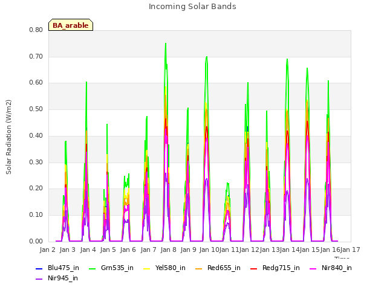Click the Jan 10 green peak at 0.70
Viewport: 387px width, 290px height.
pyautogui.click(x=207, y=57)
